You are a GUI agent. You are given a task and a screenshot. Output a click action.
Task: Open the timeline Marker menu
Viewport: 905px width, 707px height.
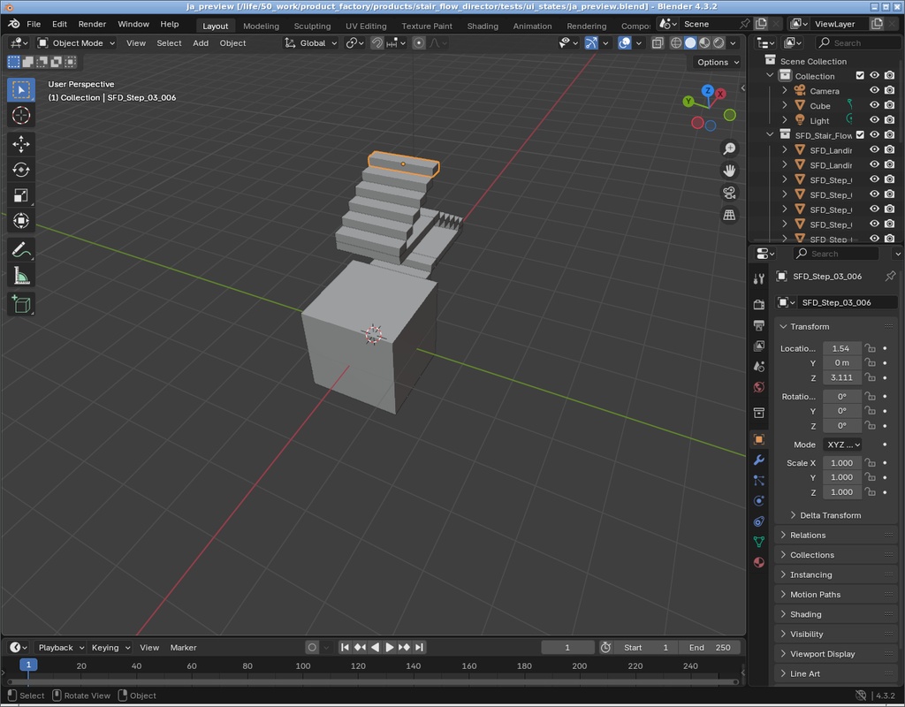183,648
